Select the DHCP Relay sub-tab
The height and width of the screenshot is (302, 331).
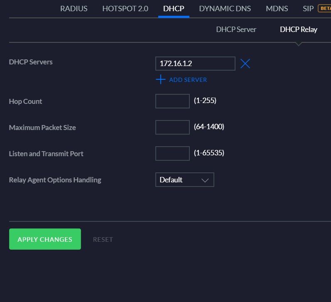click(298, 29)
